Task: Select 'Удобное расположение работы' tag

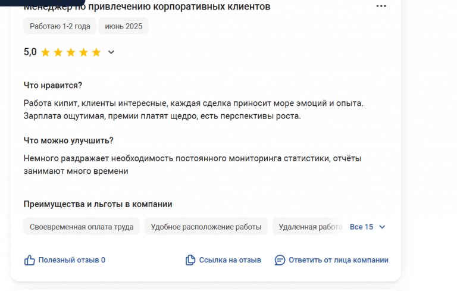Action: 206,227
